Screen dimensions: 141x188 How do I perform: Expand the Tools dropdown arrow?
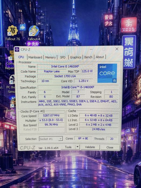78,147
